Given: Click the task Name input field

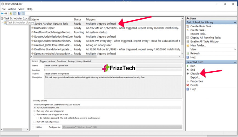Looking at the screenshot, I should (113, 65).
